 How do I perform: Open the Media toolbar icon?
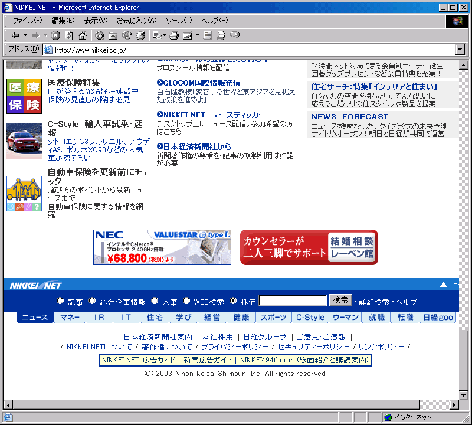click(127, 35)
